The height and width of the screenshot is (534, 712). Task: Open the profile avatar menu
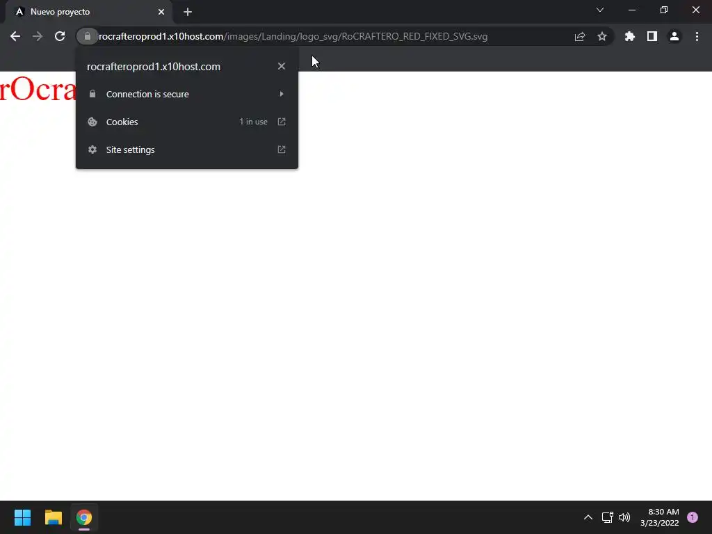pos(674,36)
